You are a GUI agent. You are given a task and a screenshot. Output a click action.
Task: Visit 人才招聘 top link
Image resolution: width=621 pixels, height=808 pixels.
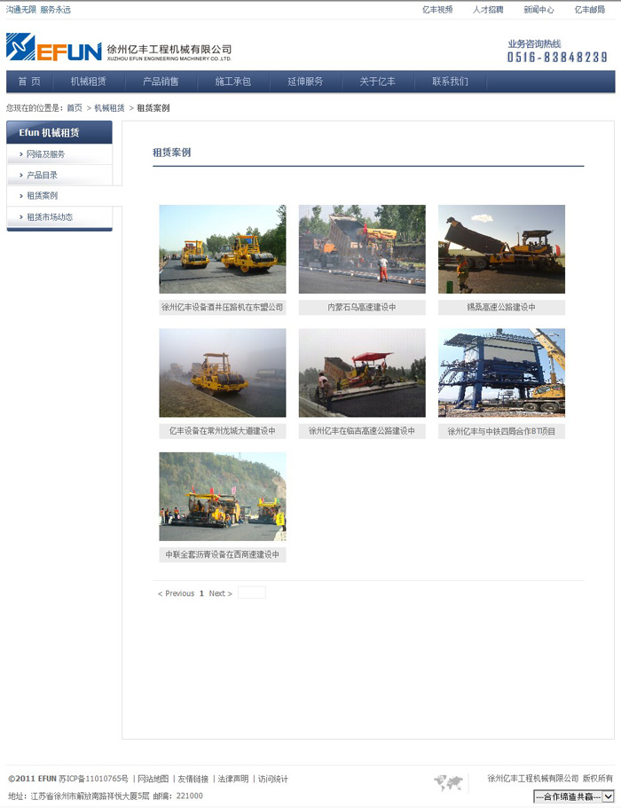(x=488, y=10)
